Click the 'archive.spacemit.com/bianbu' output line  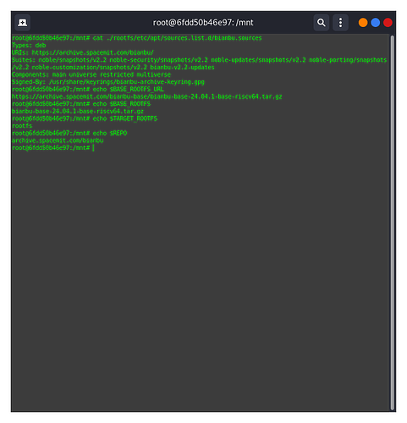pyautogui.click(x=58, y=140)
